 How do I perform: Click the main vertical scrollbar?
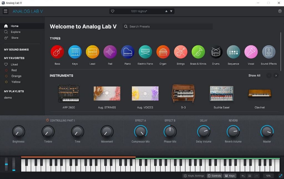281,52
